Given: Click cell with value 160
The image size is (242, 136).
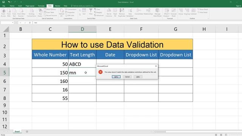Looking at the screenshot, I should [50, 81].
